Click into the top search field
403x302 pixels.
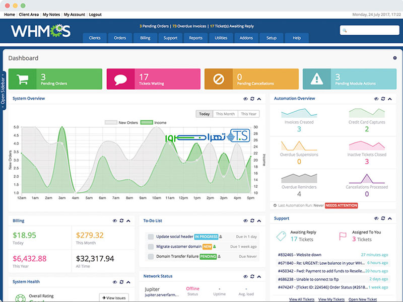(369, 31)
